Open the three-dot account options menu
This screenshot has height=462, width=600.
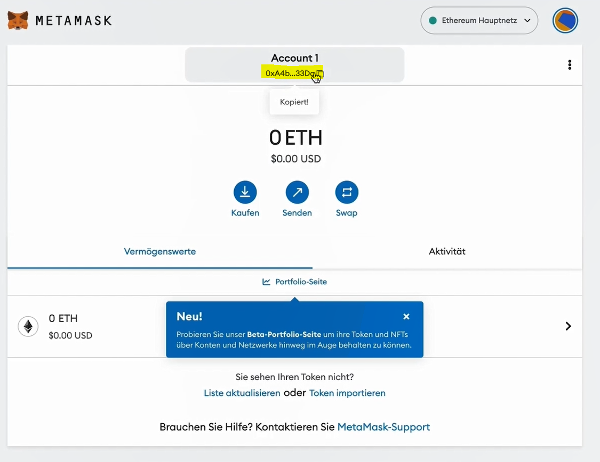(x=570, y=65)
